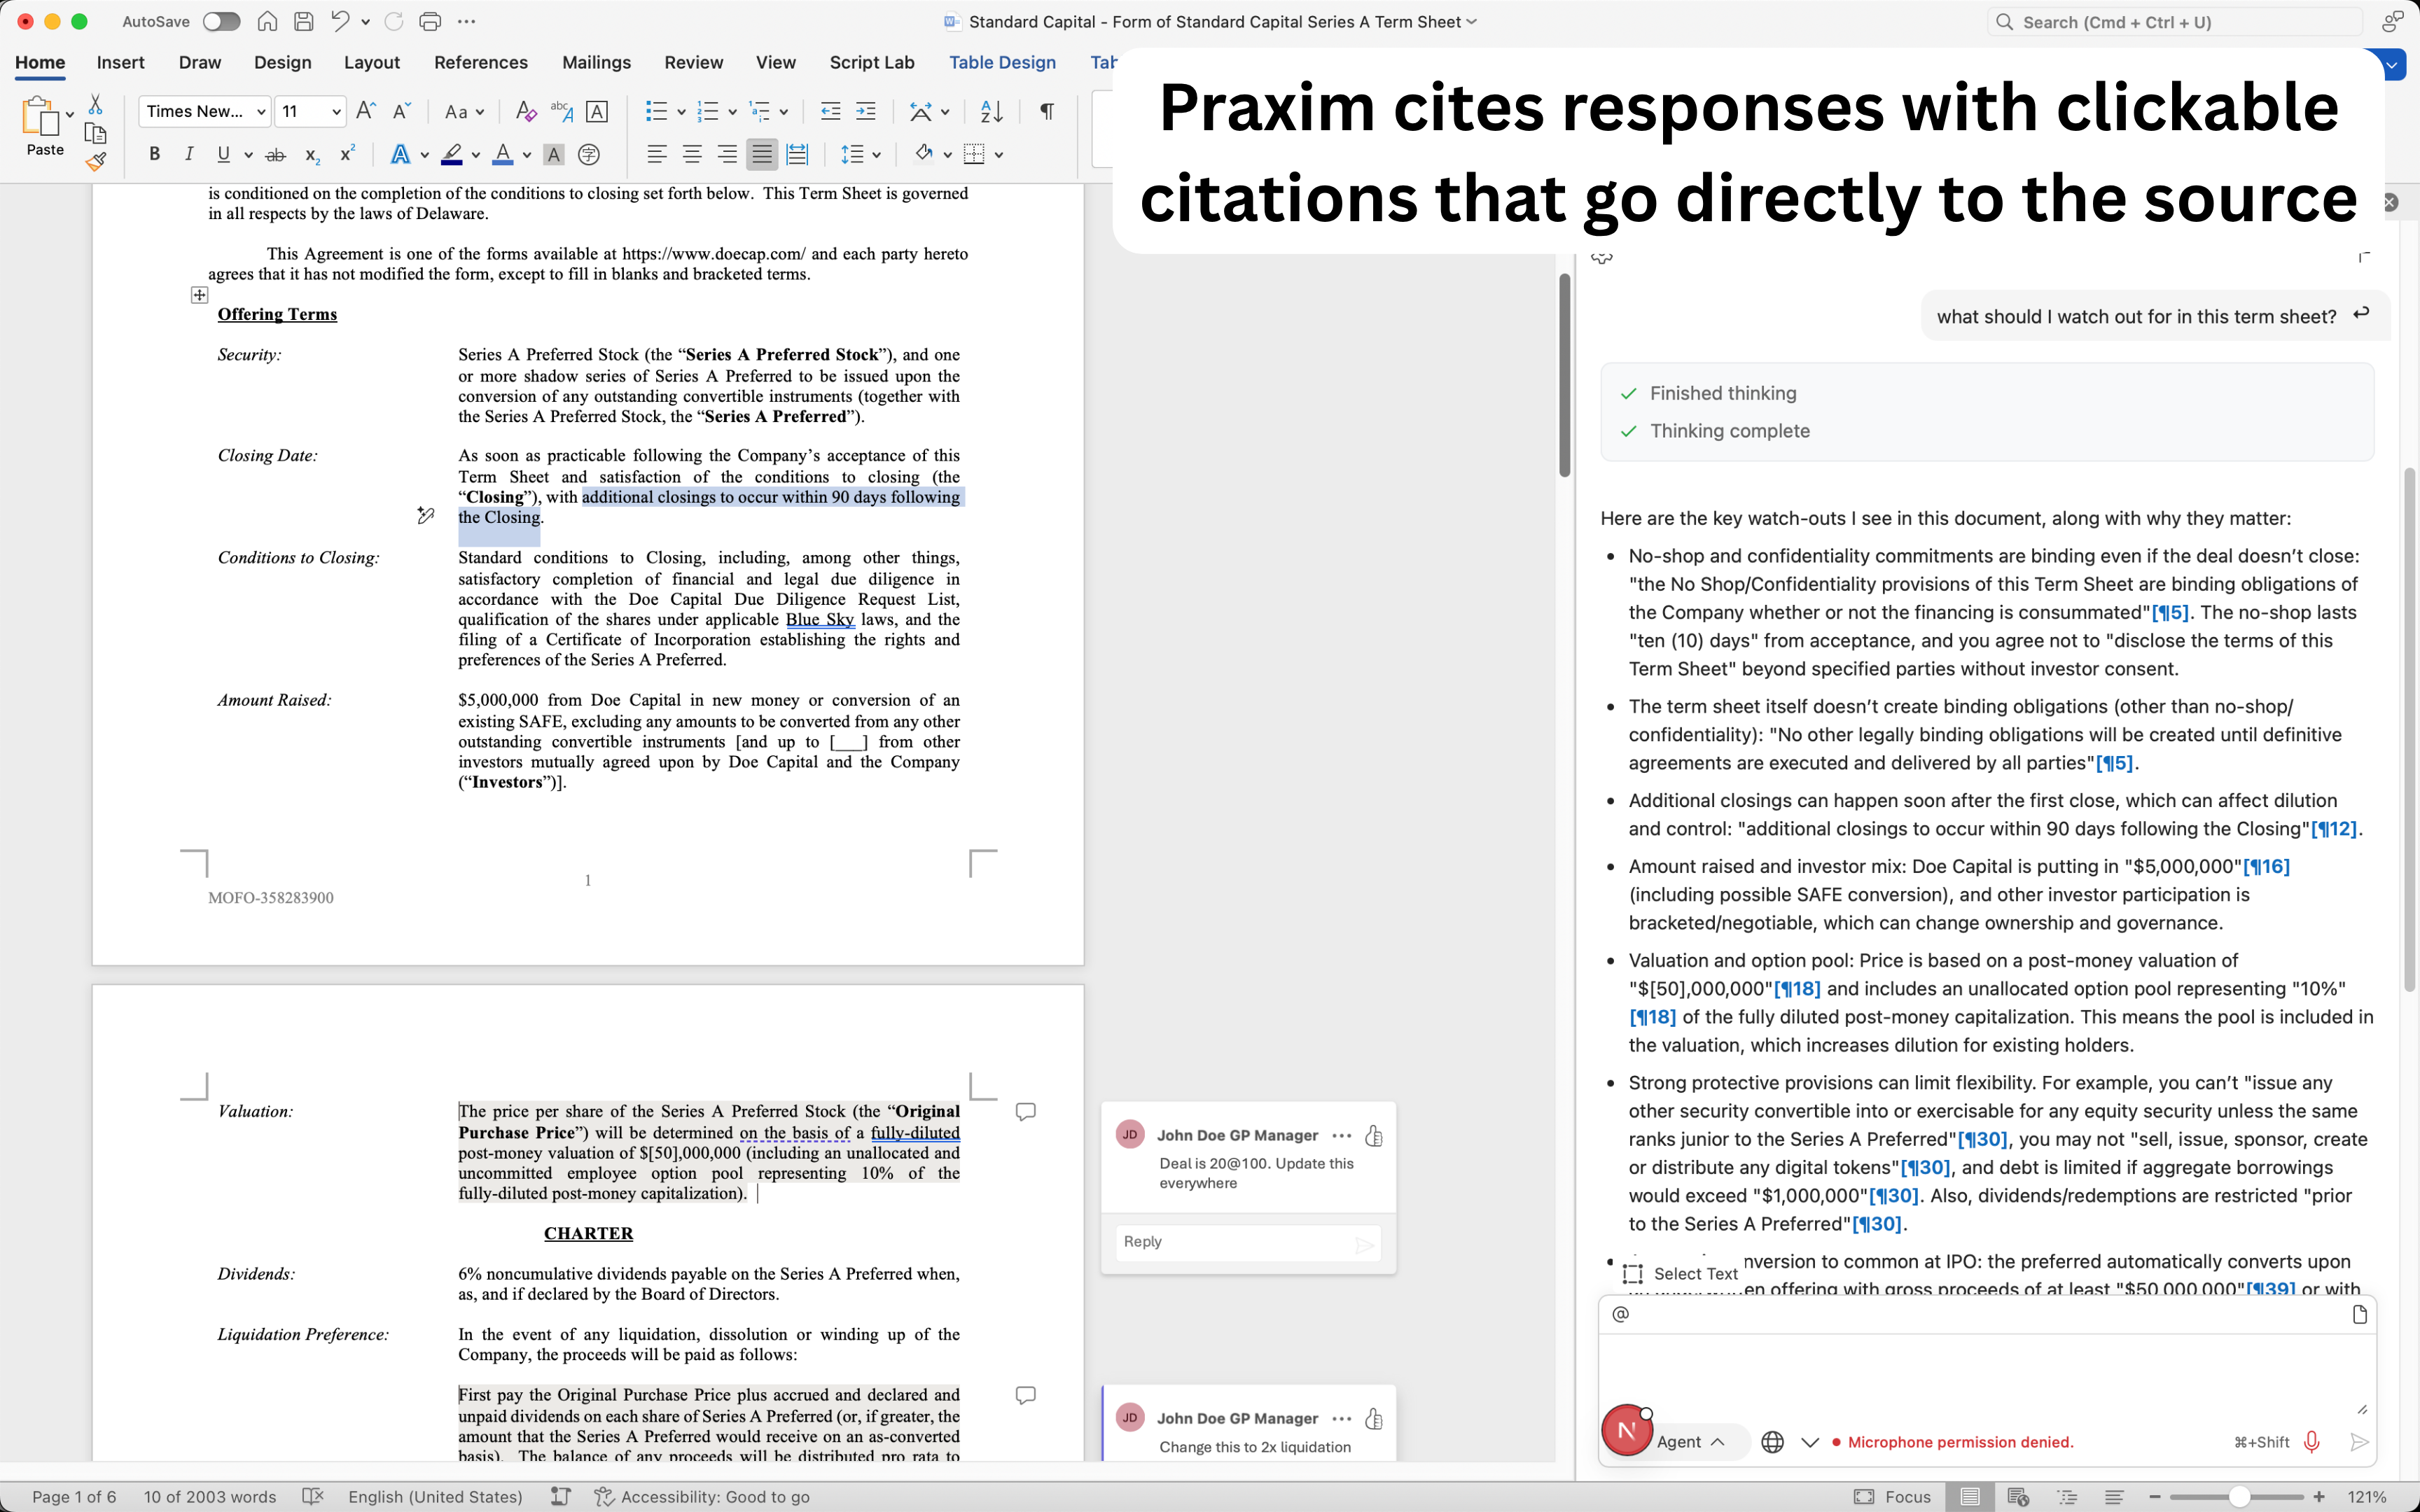The height and width of the screenshot is (1512, 2420).
Task: Adjust the zoom slider in status bar
Action: point(2239,1496)
